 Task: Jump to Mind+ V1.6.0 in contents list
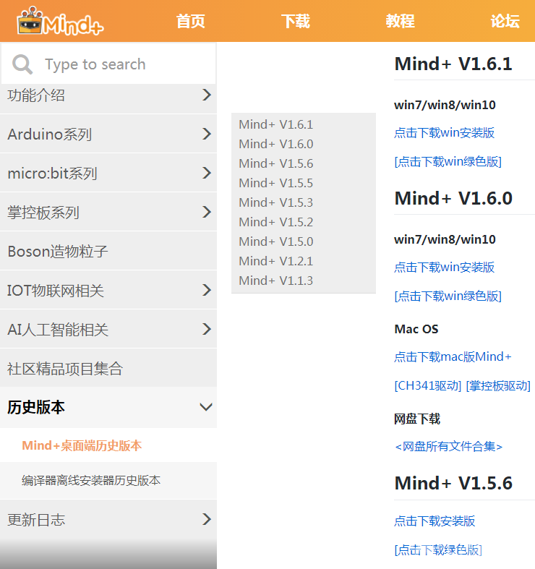click(276, 144)
